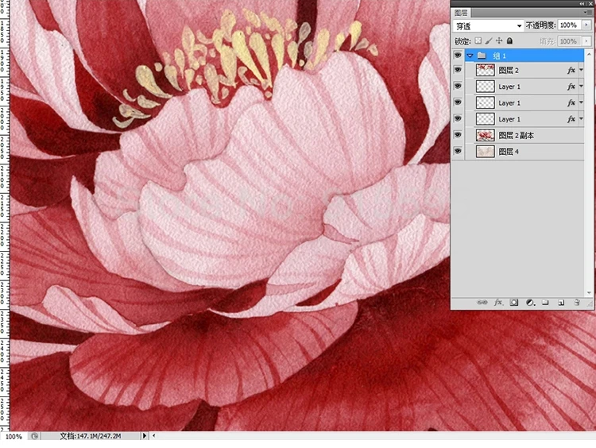Click the 文档:147.1M/247.2M status text
This screenshot has width=596, height=448.
click(x=90, y=436)
